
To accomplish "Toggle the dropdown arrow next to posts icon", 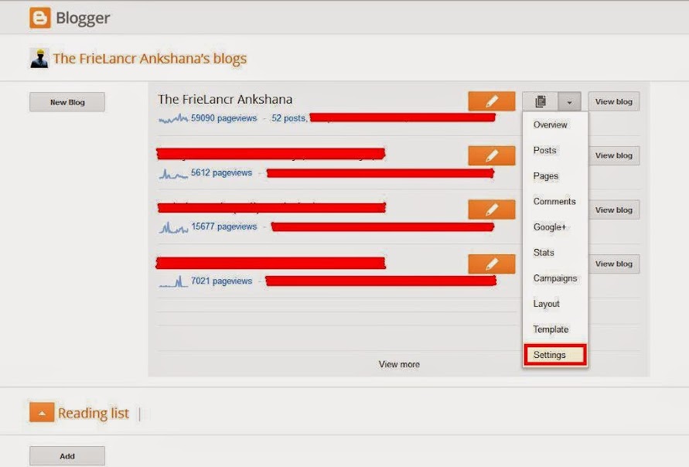I will point(569,101).
